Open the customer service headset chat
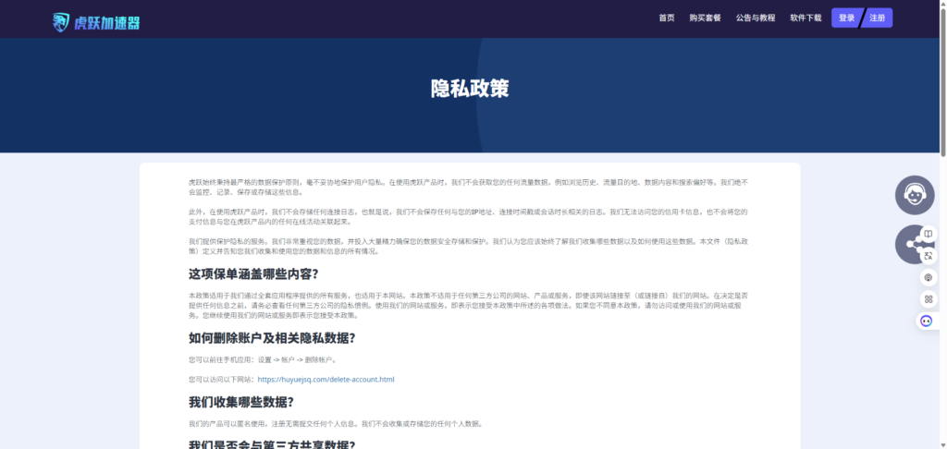The image size is (947, 449). 914,195
